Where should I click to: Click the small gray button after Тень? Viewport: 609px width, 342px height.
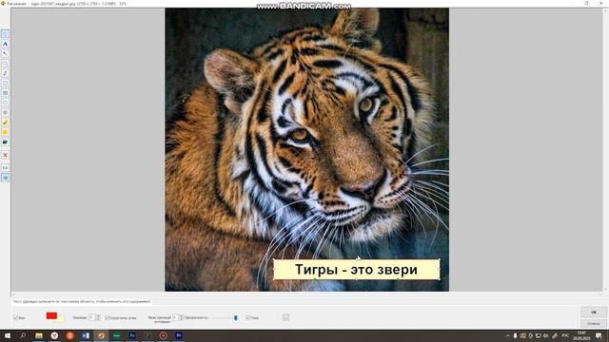(x=285, y=317)
